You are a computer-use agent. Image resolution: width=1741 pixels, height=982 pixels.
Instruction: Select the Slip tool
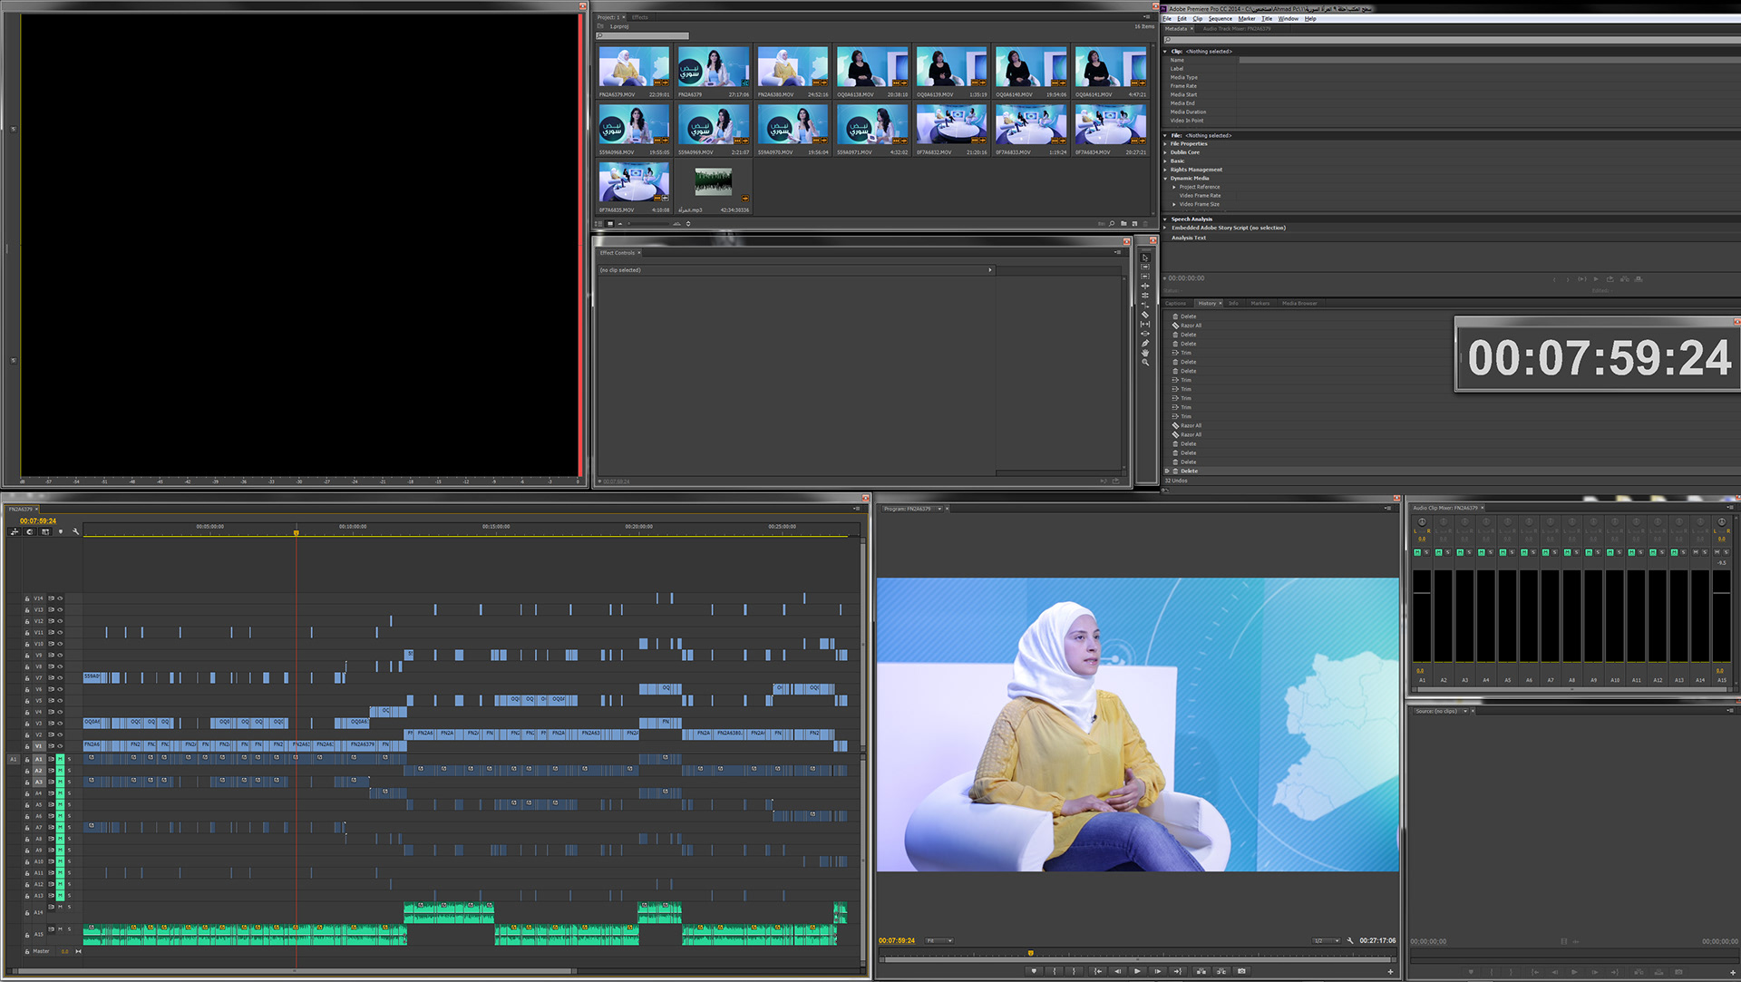pos(1145,324)
